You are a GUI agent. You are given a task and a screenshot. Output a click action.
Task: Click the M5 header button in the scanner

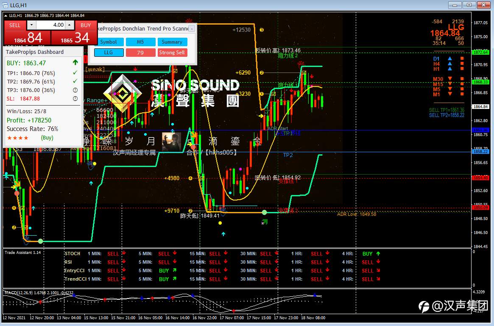(140, 42)
